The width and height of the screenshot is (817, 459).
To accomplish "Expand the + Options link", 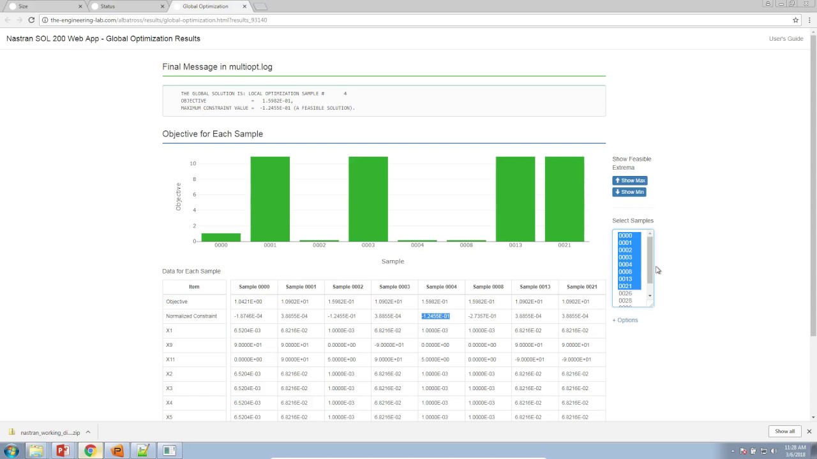I will point(625,320).
